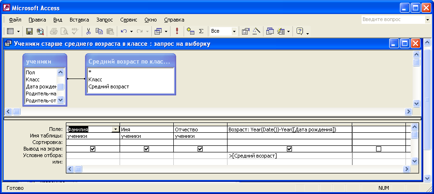Click the '>[Средний возраст]' criteria cell

pos(290,156)
